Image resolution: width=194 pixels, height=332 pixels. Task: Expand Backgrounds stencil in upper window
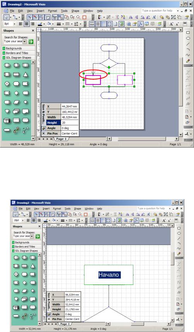(x=18, y=48)
